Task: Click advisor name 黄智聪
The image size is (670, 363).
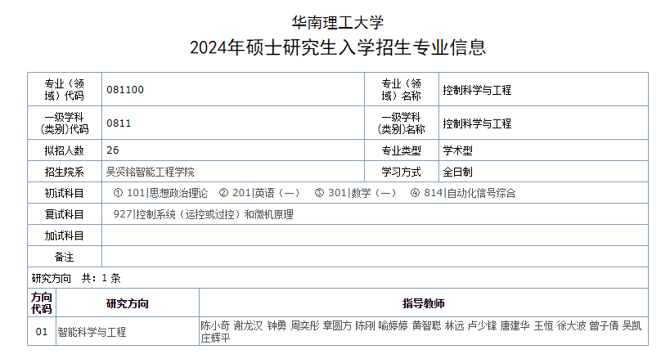Action: pos(426,326)
